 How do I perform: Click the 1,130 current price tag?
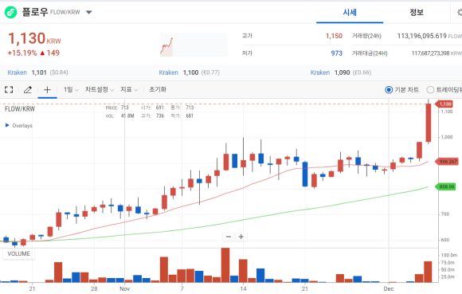(444, 104)
